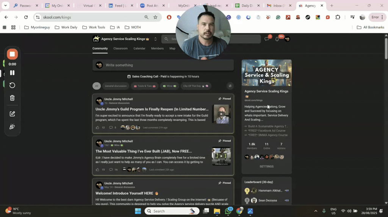Open the feed filter settings icon
Screen dimensions: 388x217
point(230,86)
